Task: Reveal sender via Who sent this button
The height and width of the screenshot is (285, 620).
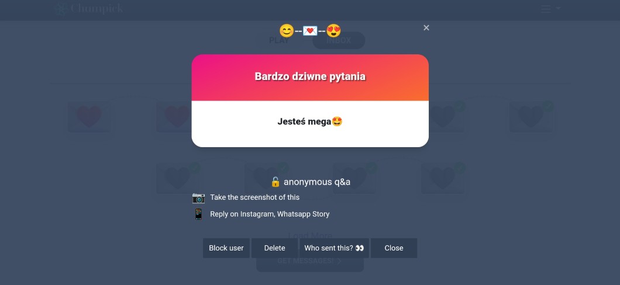Action: pos(334,248)
